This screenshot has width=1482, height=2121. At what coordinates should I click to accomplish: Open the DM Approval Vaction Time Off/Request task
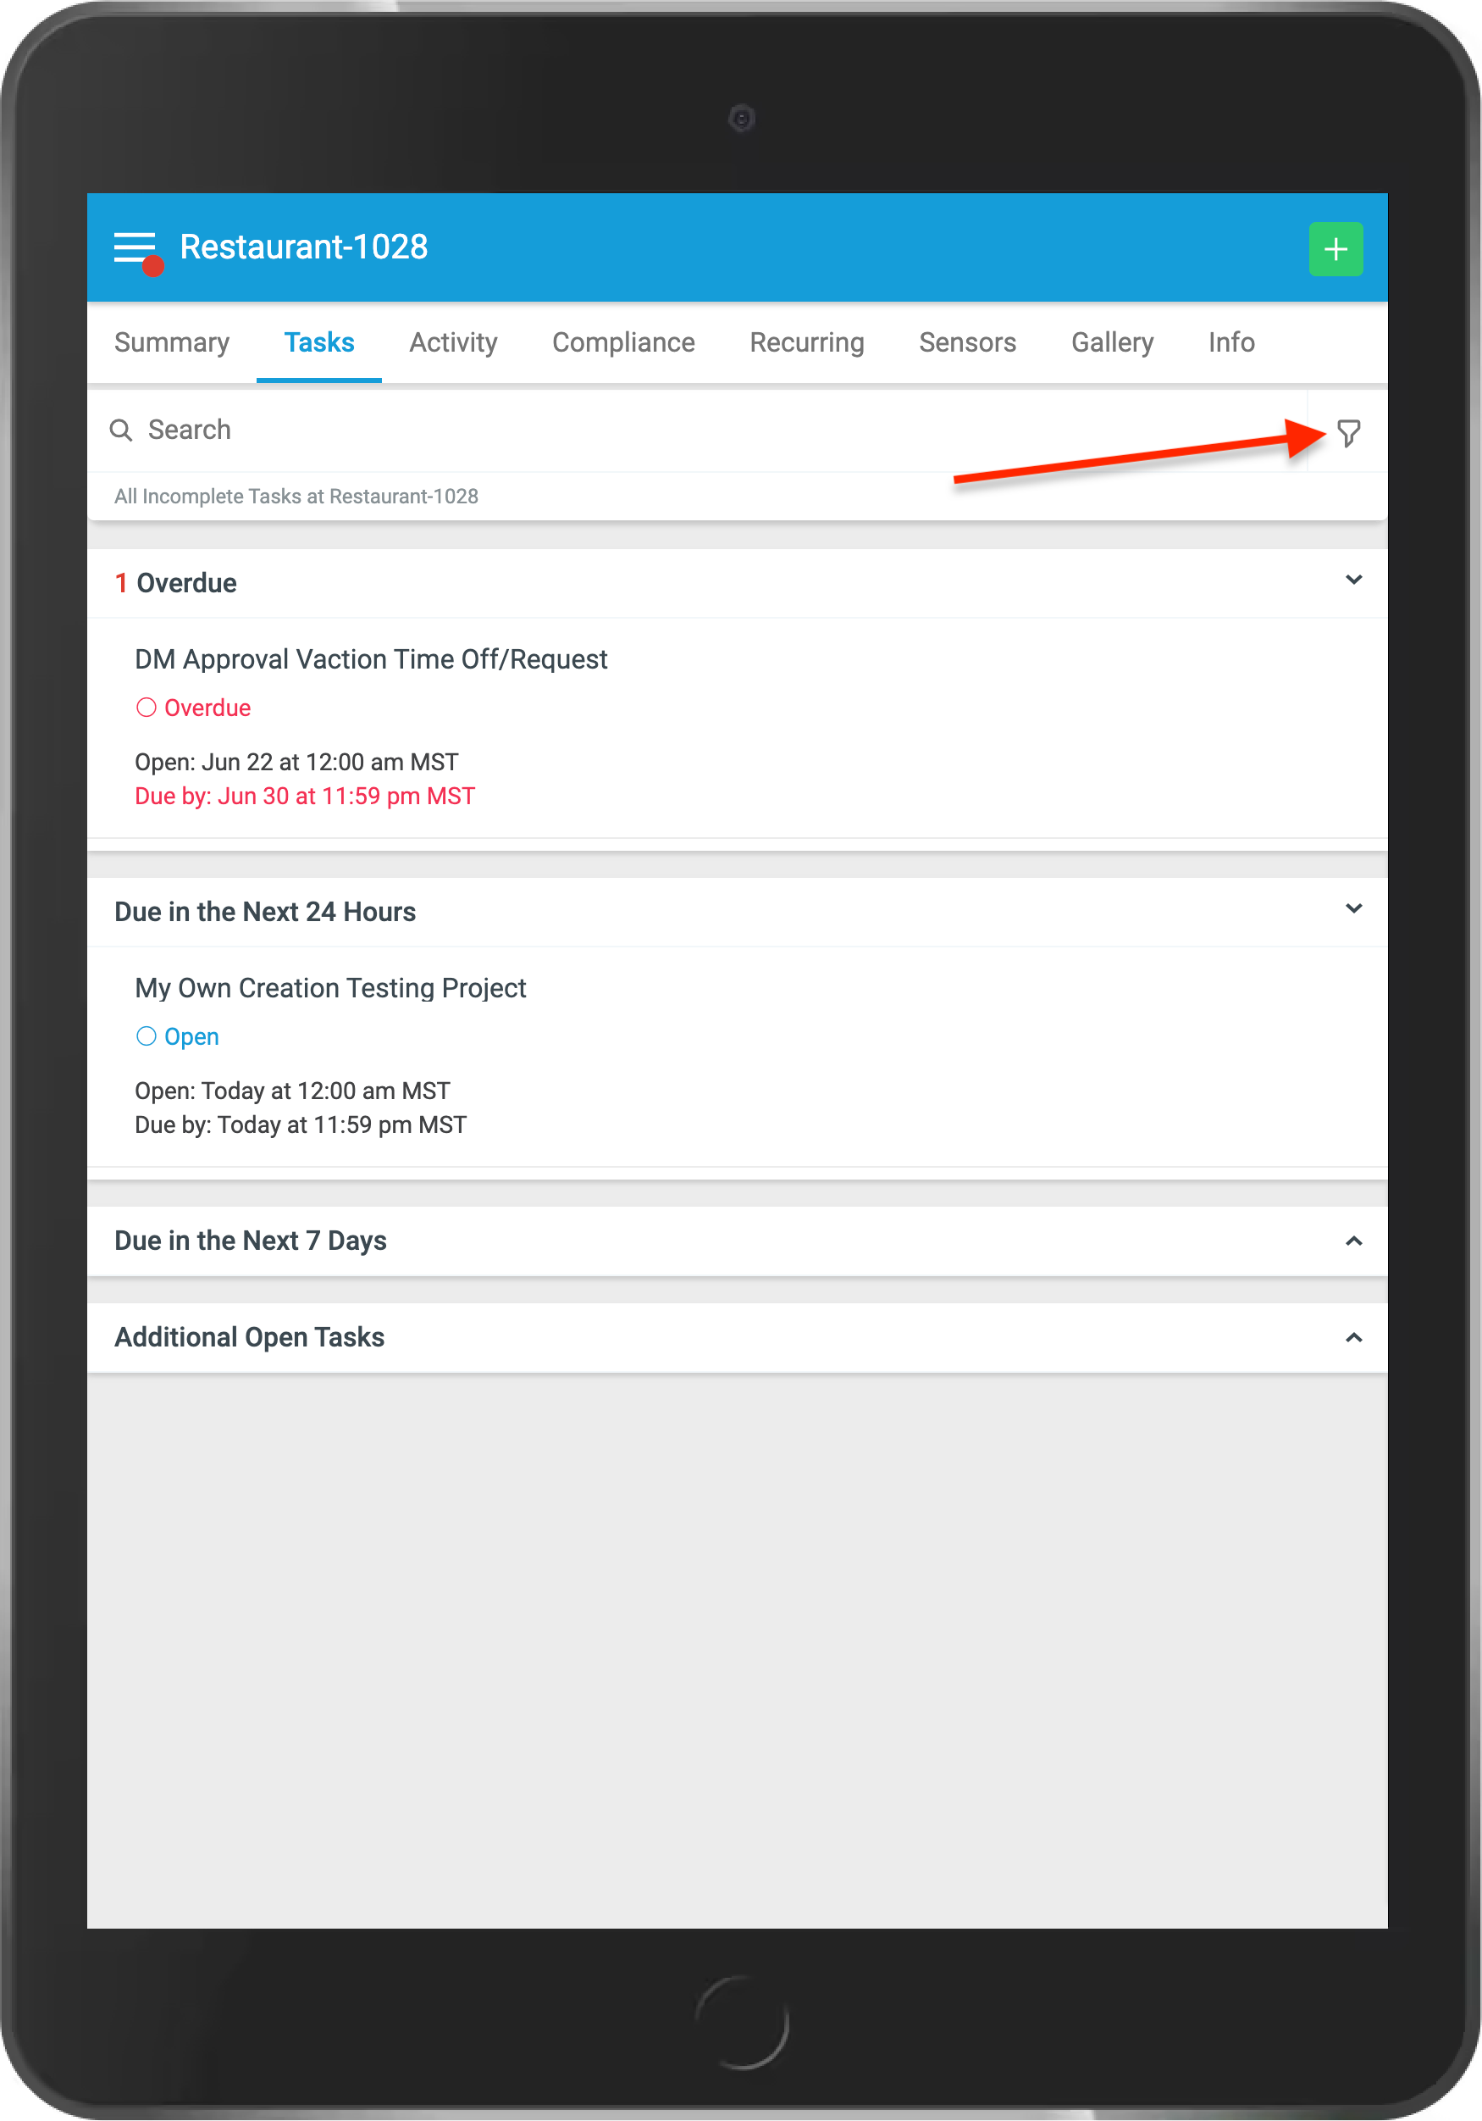click(x=370, y=658)
